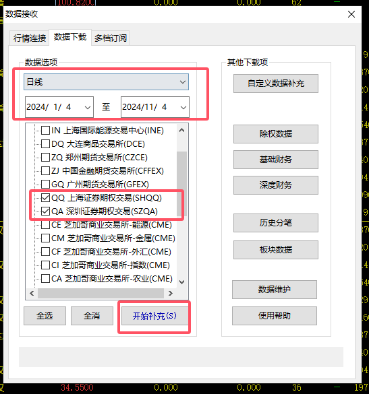This screenshot has width=369, height=394.
Task: Click the 全选 button
Action: (45, 316)
